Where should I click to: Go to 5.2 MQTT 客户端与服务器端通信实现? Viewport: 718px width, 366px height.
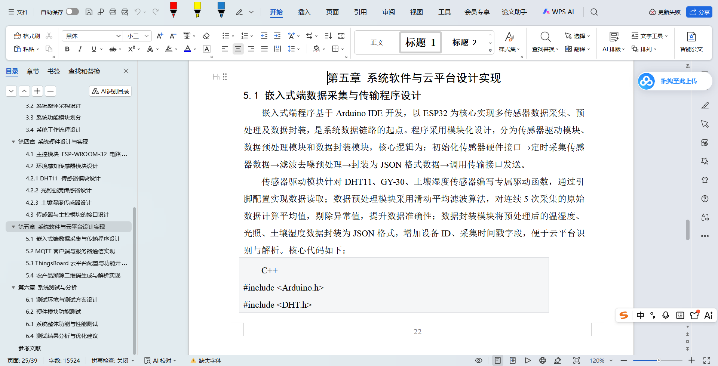(x=70, y=251)
